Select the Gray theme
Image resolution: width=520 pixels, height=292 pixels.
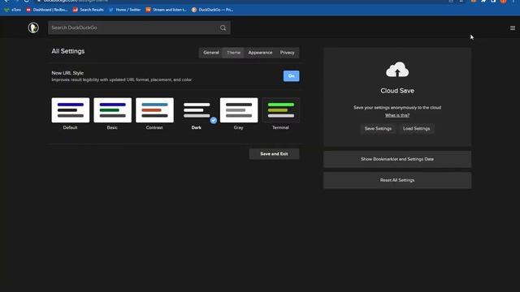pos(239,114)
